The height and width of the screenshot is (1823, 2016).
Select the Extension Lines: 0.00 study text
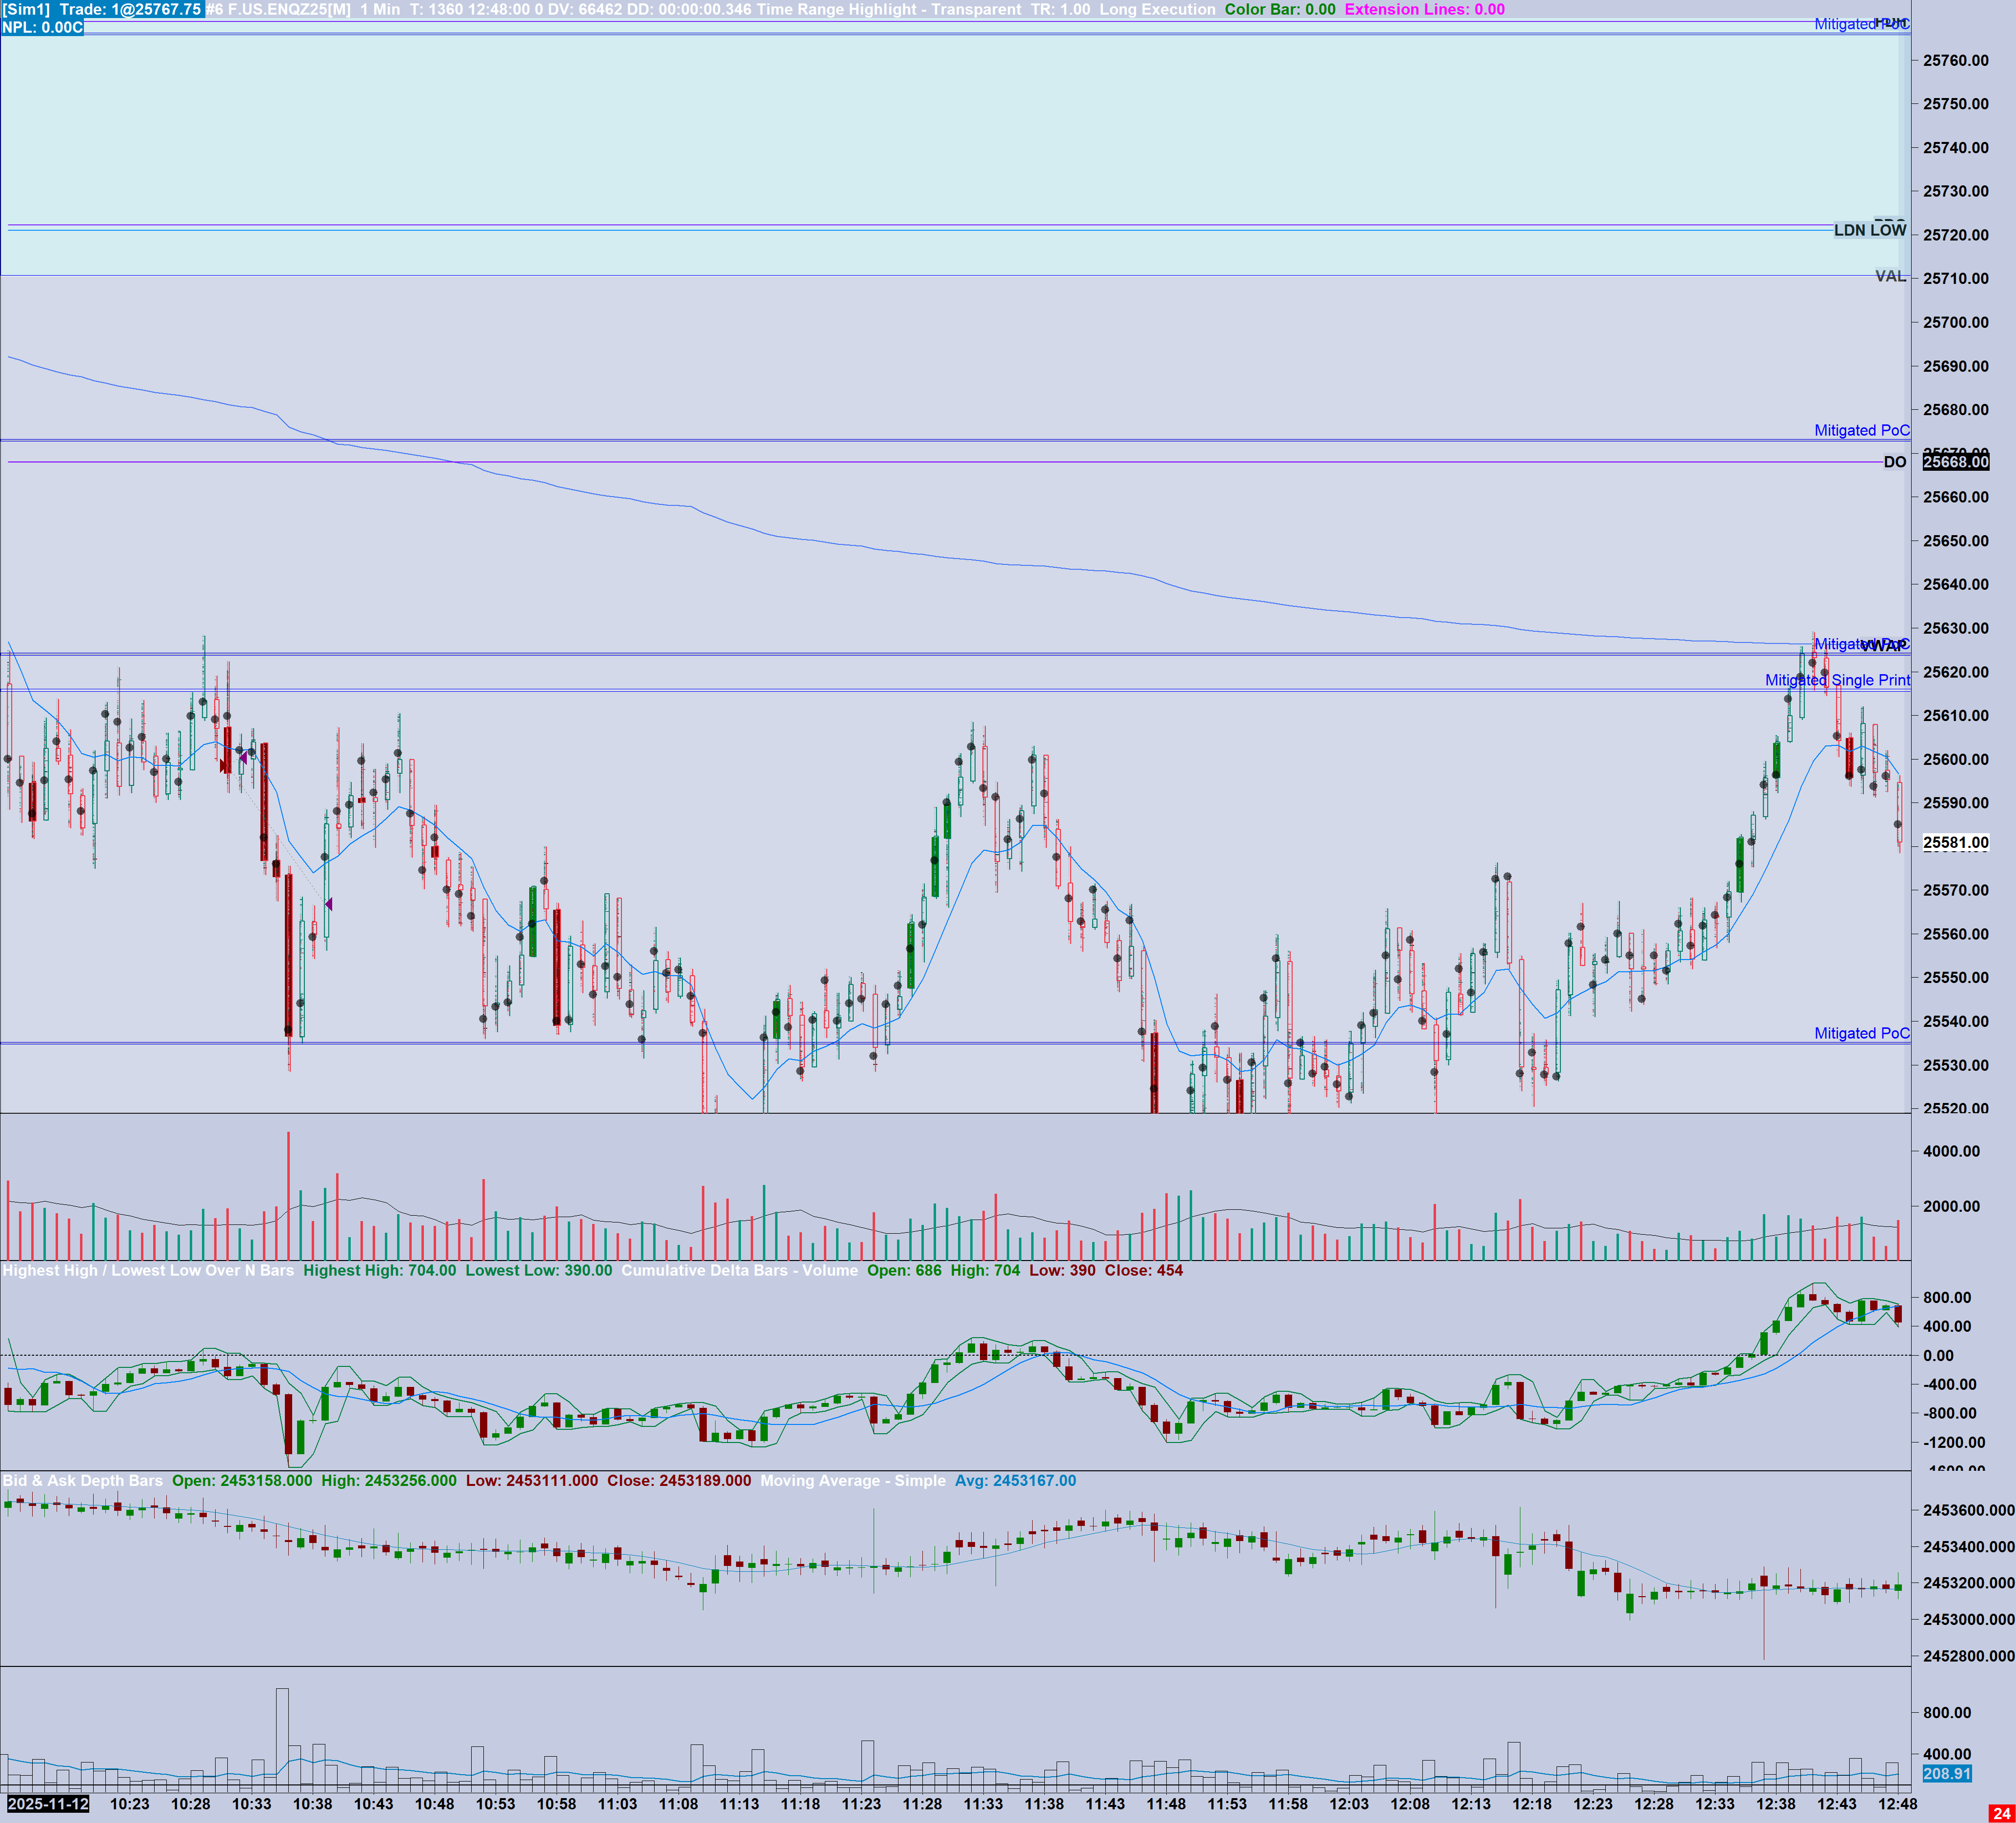pyautogui.click(x=1424, y=9)
